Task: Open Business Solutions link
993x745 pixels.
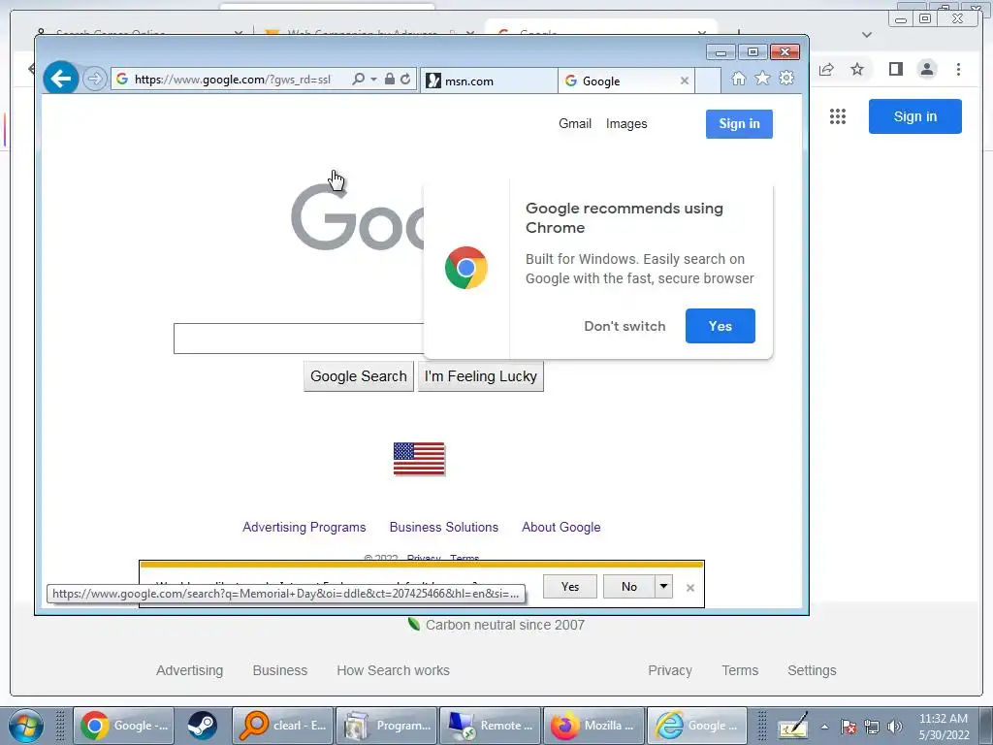Action: [444, 527]
